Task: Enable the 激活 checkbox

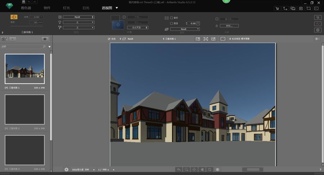Action: tap(171, 23)
